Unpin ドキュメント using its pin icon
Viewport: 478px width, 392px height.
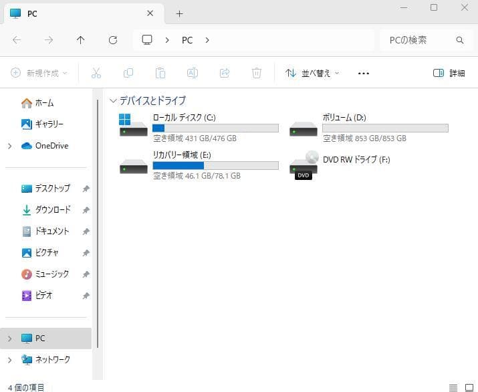click(86, 231)
